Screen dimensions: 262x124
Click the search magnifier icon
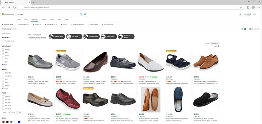[x=85, y=14]
